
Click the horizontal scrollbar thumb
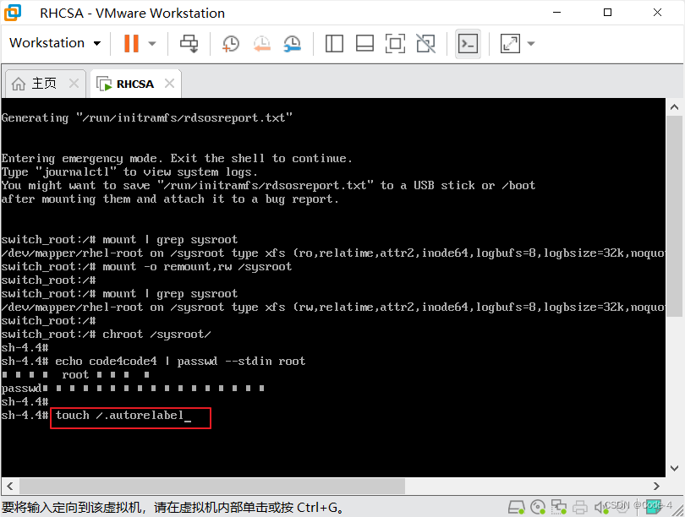coord(212,486)
